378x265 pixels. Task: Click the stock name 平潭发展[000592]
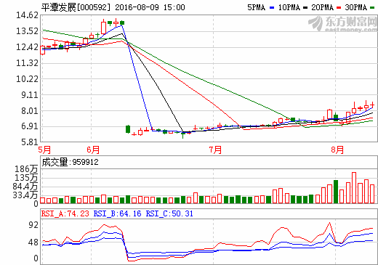76,7
